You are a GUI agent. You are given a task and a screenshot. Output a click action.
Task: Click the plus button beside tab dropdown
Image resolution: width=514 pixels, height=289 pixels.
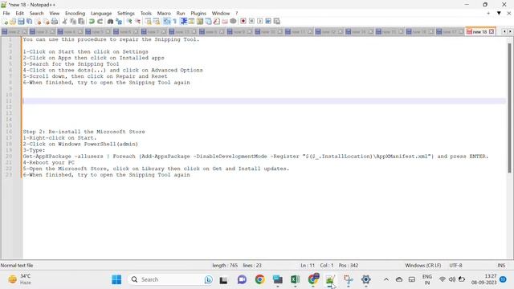pos(488,13)
